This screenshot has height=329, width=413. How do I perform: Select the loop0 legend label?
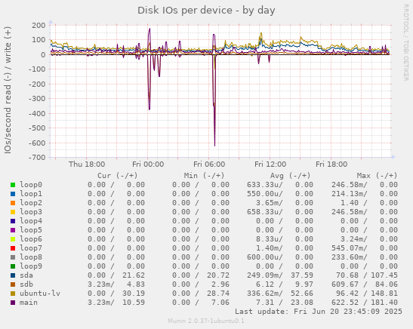tap(31, 185)
